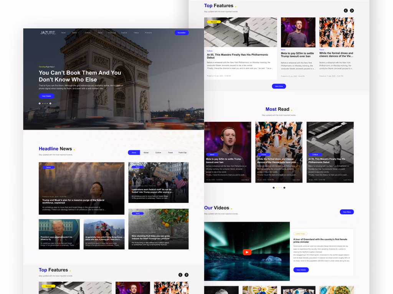Click Learn More on the Meta lawsuit Most Read card
This screenshot has height=294, width=393.
click(x=245, y=180)
